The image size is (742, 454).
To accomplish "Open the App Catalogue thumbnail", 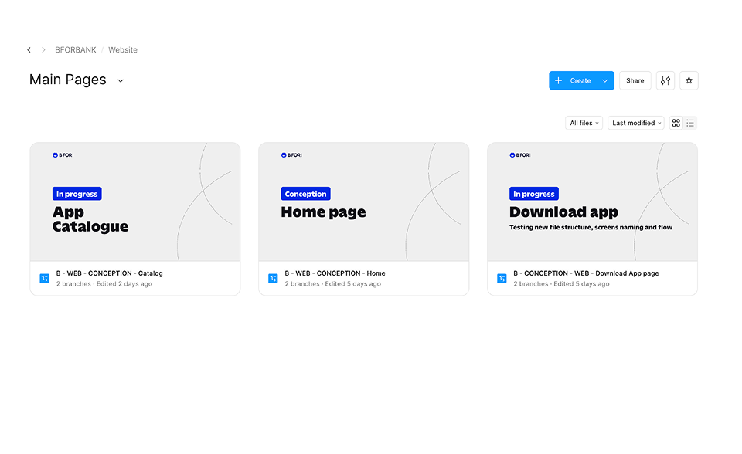I will tap(135, 202).
